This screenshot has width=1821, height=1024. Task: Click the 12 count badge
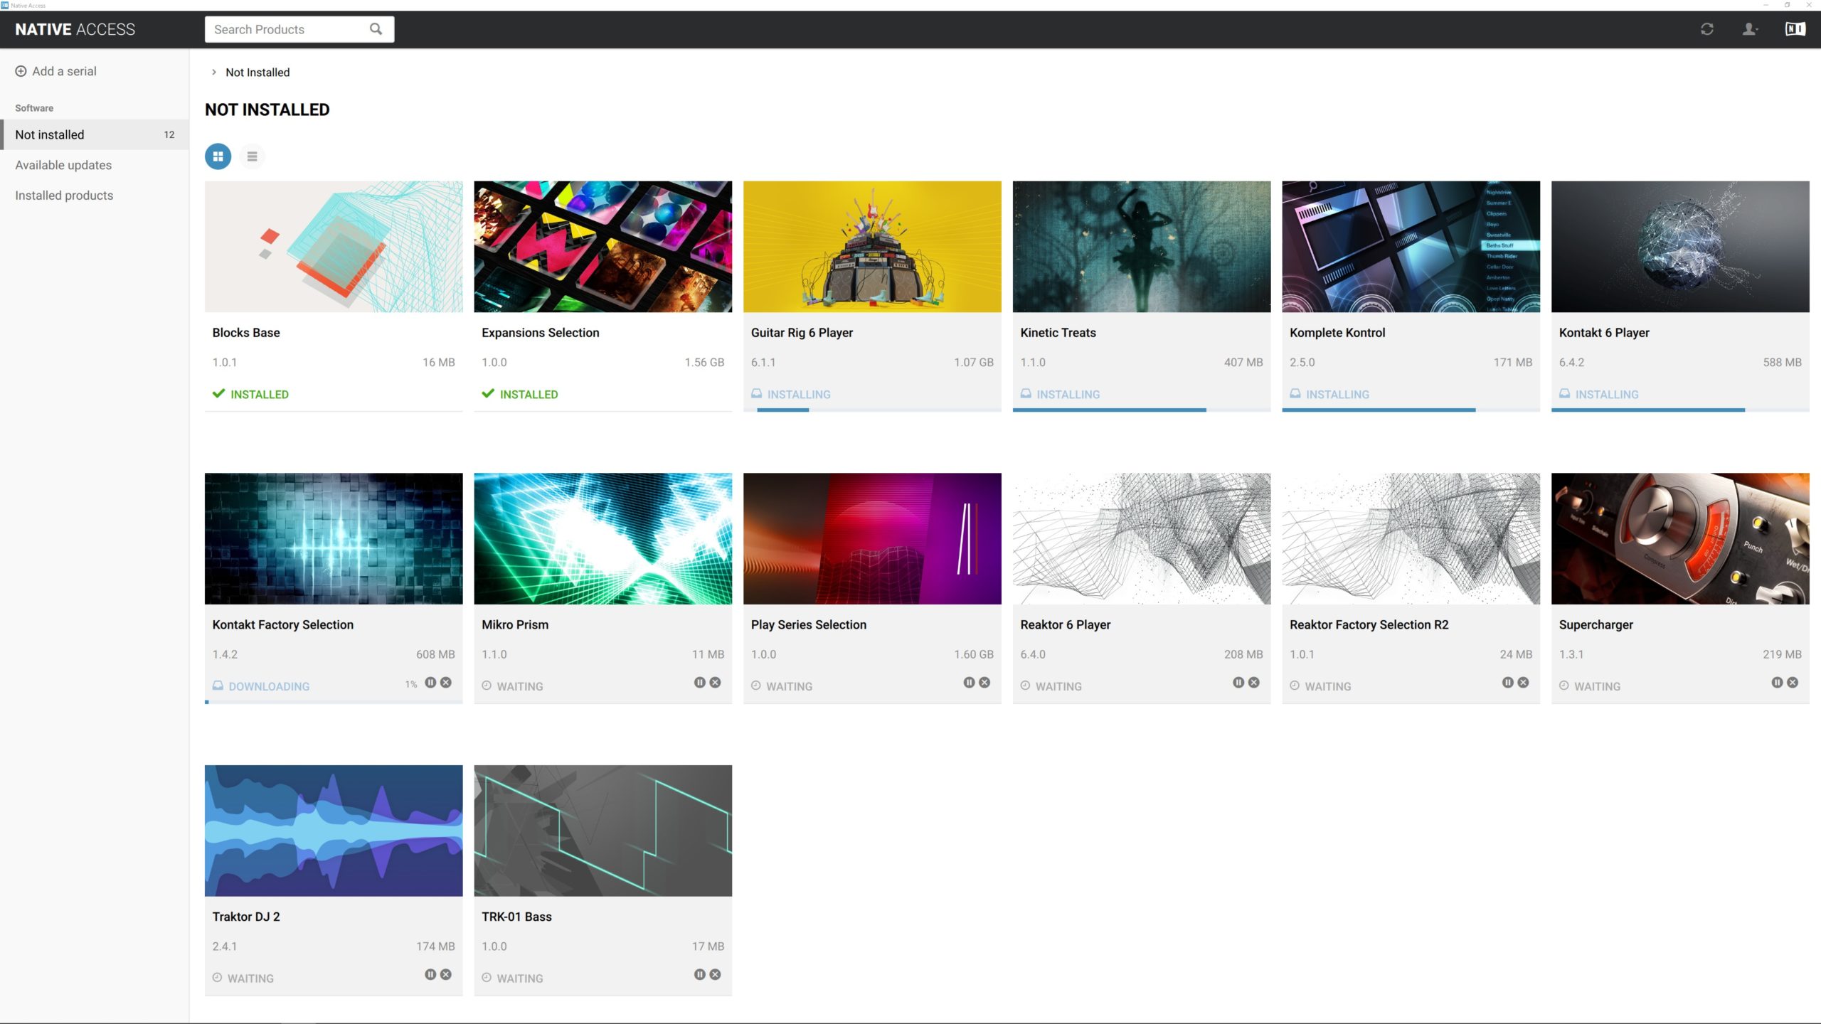169,134
